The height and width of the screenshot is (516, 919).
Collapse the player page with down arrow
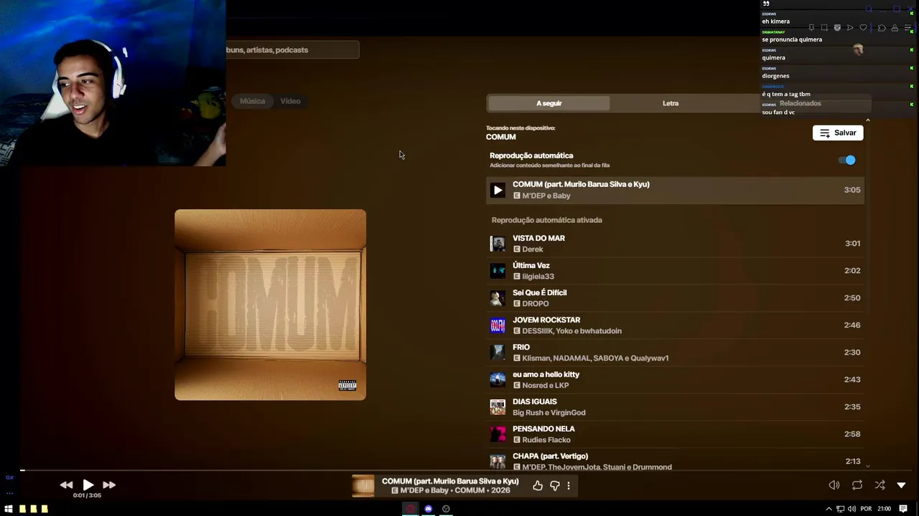902,485
